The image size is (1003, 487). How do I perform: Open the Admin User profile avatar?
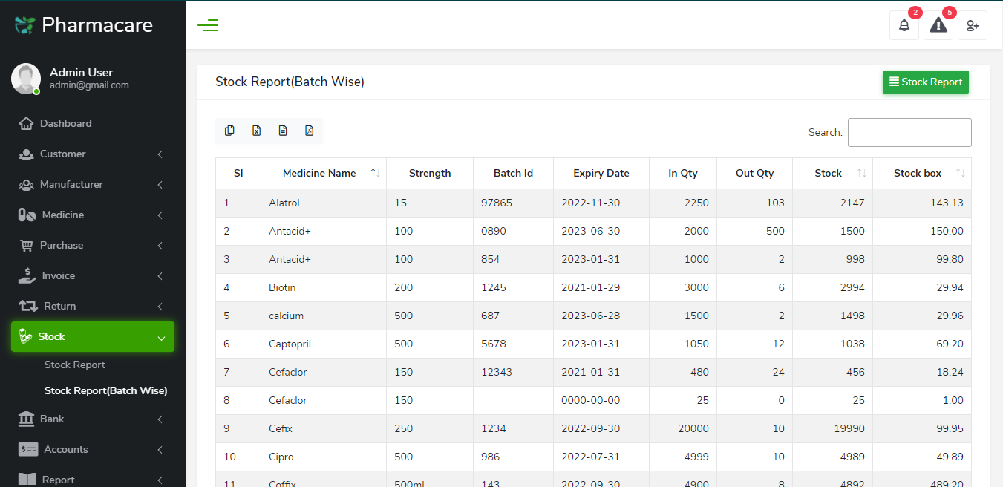click(x=26, y=79)
